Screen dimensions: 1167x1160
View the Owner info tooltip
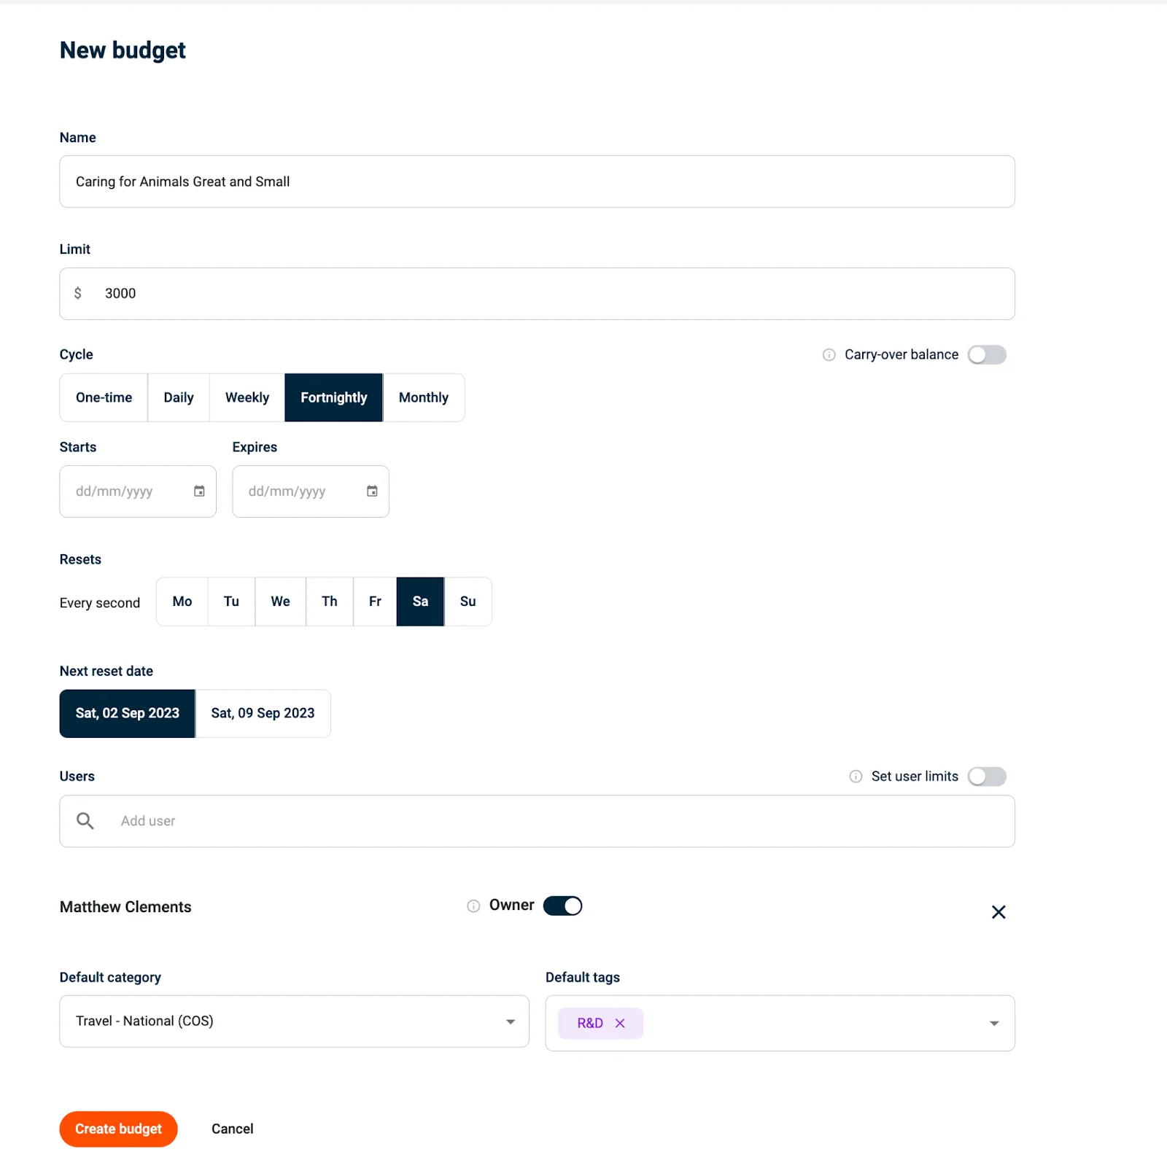coord(473,906)
